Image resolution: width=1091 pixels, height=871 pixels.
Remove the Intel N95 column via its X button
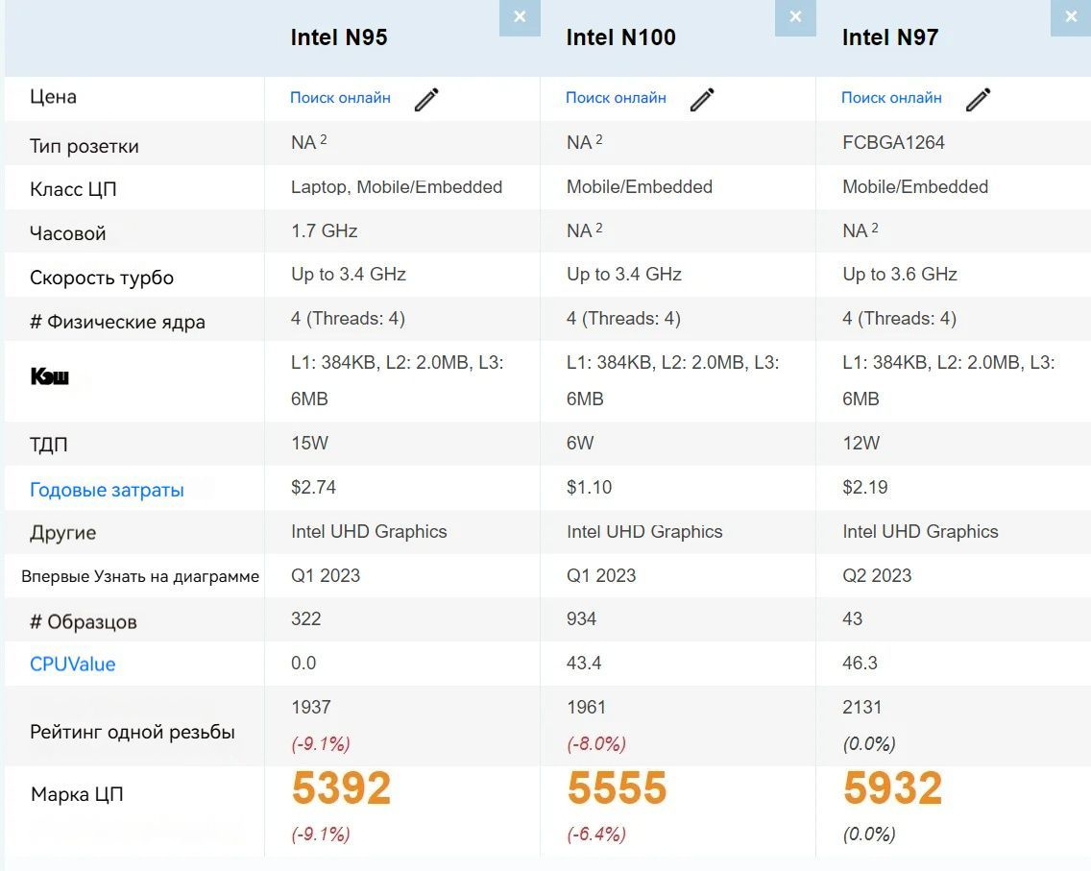pos(520,16)
